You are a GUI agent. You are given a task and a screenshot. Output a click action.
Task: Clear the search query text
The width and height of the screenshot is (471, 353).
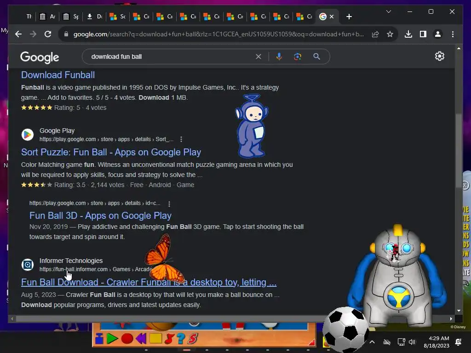258,57
